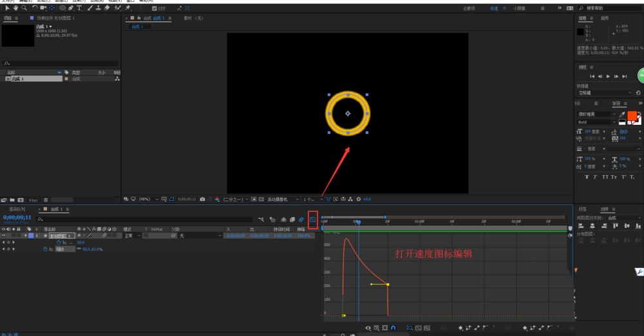644x336 pixels.
Task: Open the Project panel tab
Action: click(8, 18)
